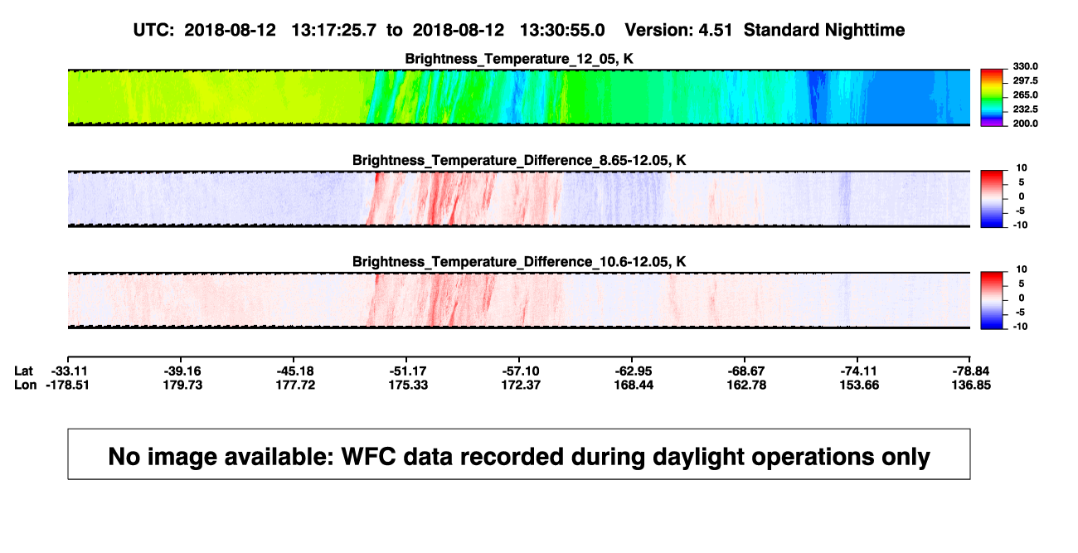Click the latitude value -51.17
The image size is (1078, 553).
pos(407,371)
